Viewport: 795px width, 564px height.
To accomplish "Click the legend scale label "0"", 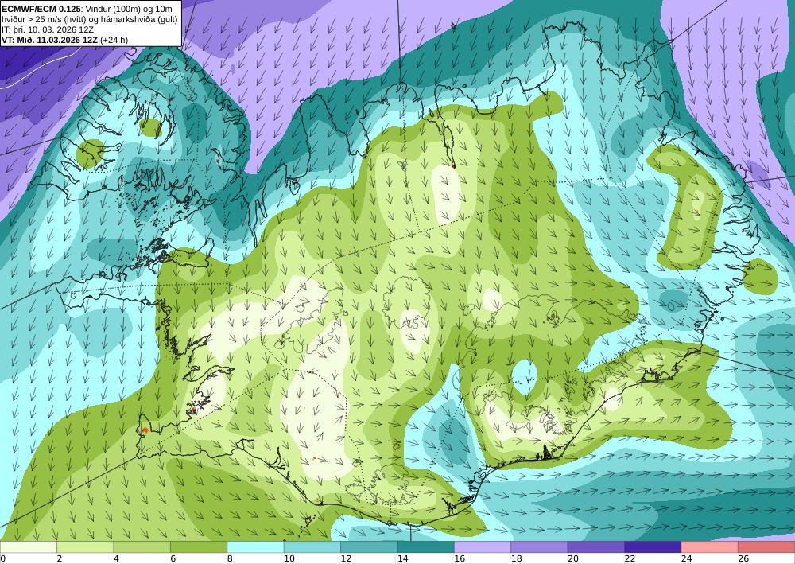I will pyautogui.click(x=2, y=558).
